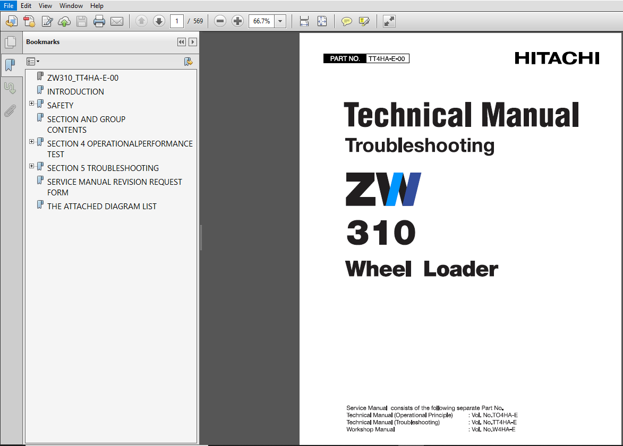Click the total page count '569'
Viewport: 623px width, 446px height.
click(198, 21)
